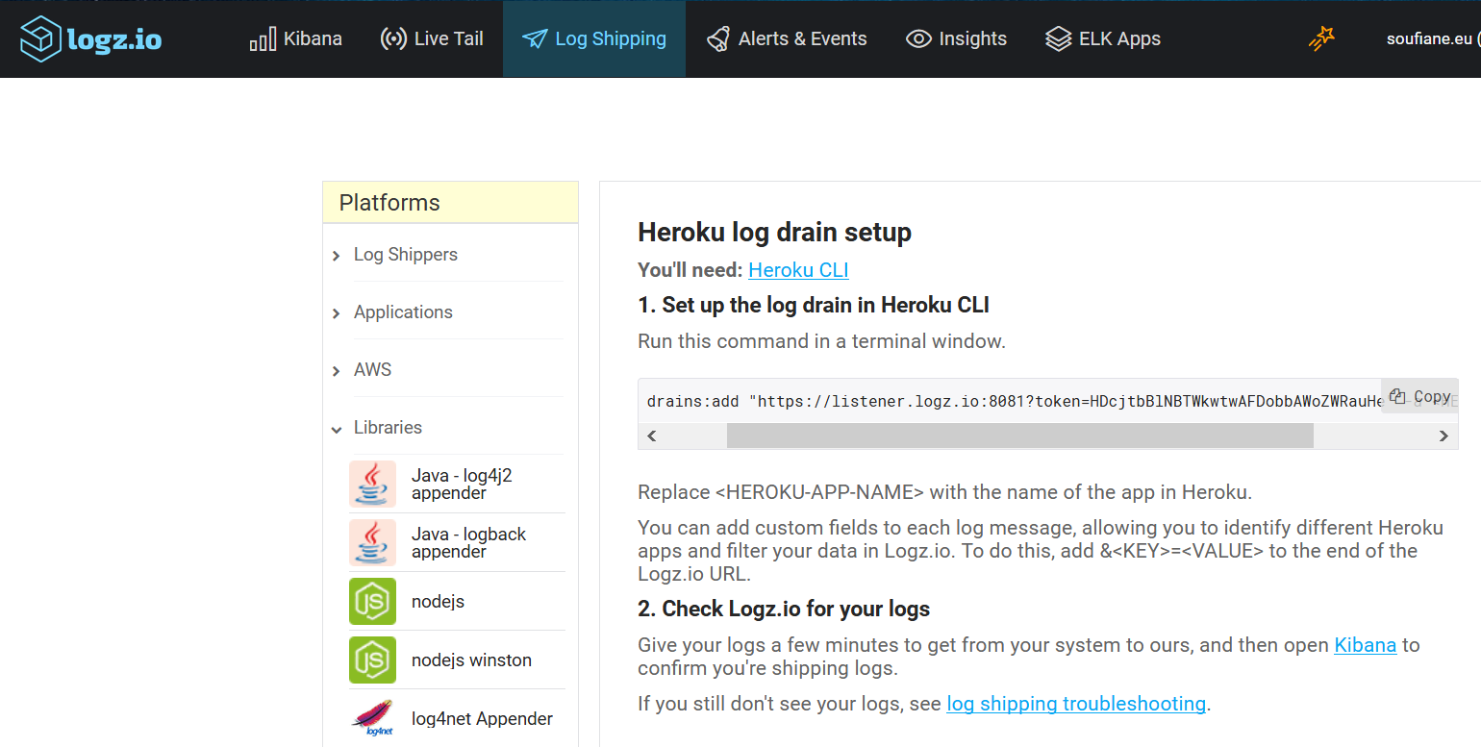Click the nodejs winston icon
The width and height of the screenshot is (1481, 747).
coord(372,660)
